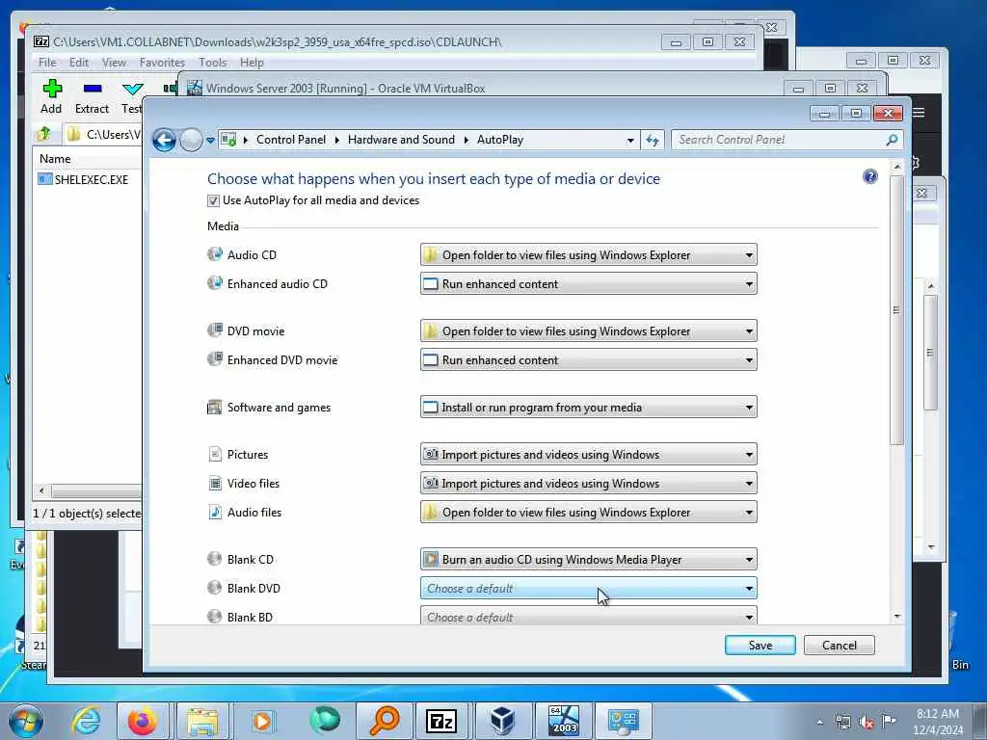Open Firefox from the taskbar
The image size is (987, 740).
[x=143, y=721]
